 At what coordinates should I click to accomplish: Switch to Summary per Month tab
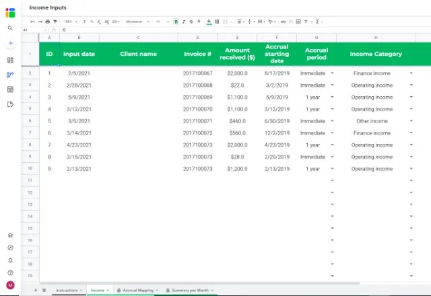(x=190, y=290)
